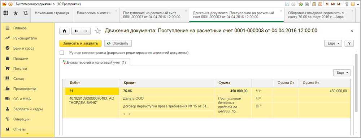Image resolution: width=361 pixels, height=138 pixels.
Task: Expand more sections arrow below Отчеты
Action: tap(27, 134)
